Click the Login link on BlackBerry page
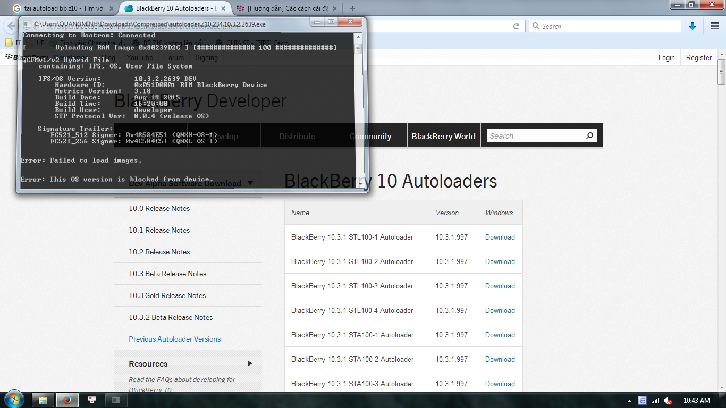The image size is (726, 408). pyautogui.click(x=666, y=57)
